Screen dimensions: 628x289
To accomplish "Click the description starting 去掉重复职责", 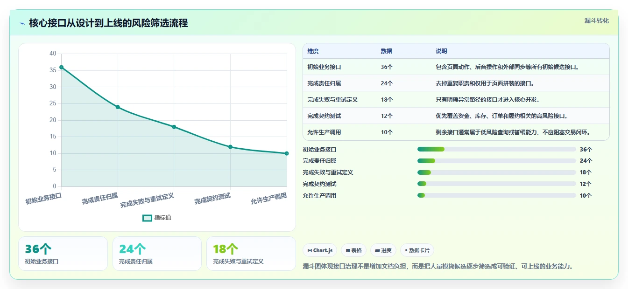I will pos(485,83).
